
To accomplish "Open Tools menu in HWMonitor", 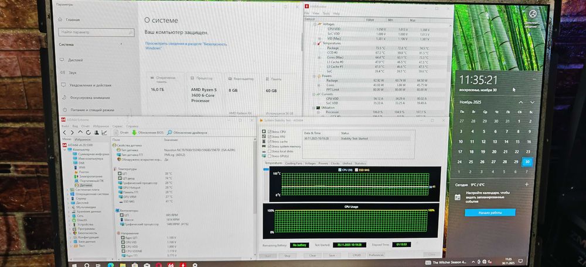I will (326, 13).
